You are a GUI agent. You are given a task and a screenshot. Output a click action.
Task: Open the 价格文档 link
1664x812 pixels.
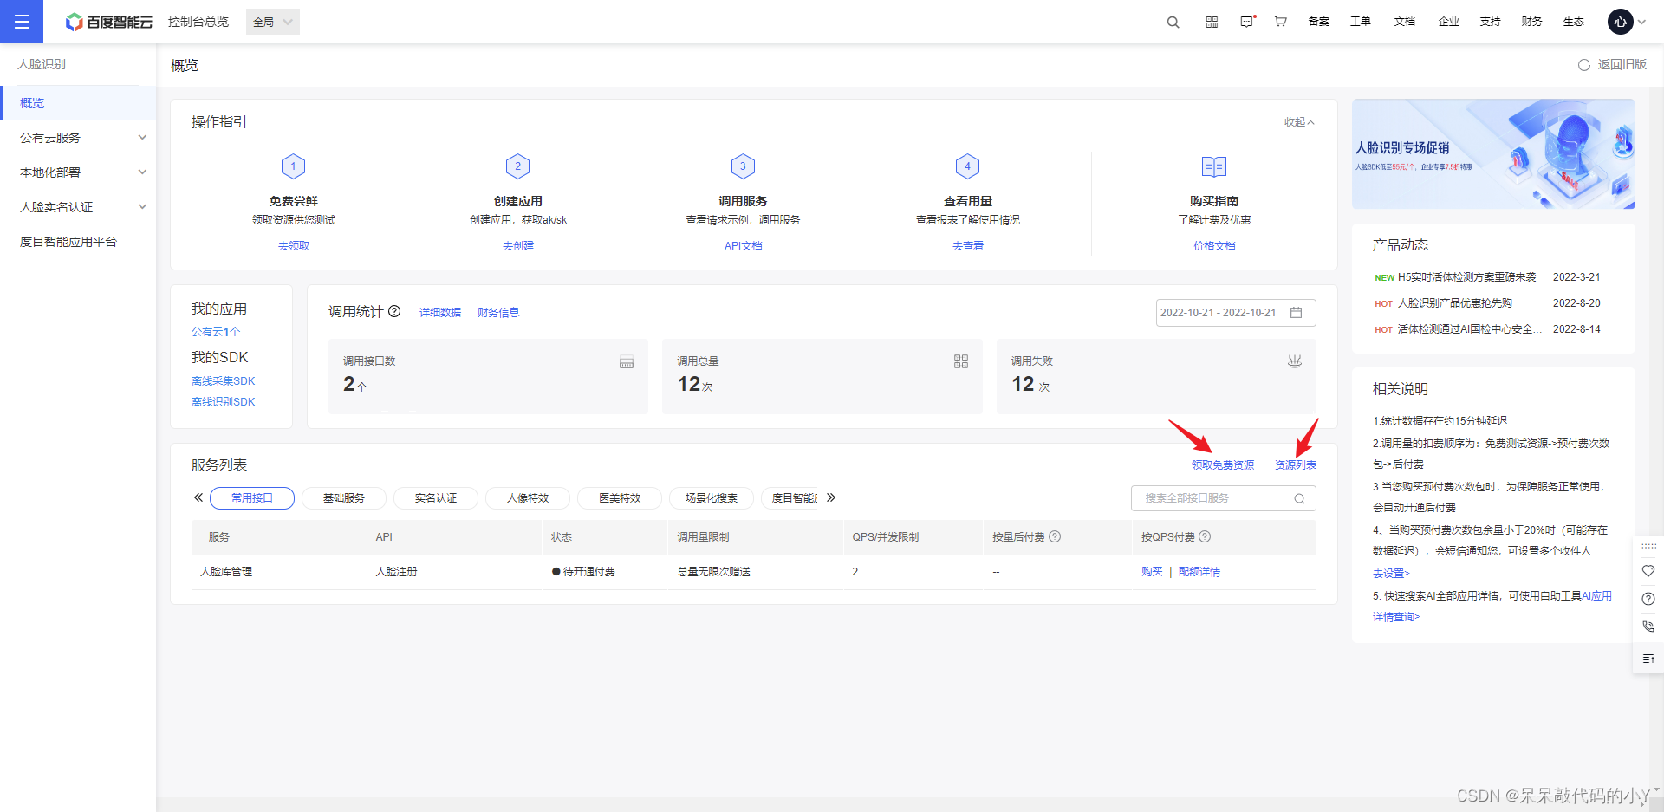(x=1214, y=246)
